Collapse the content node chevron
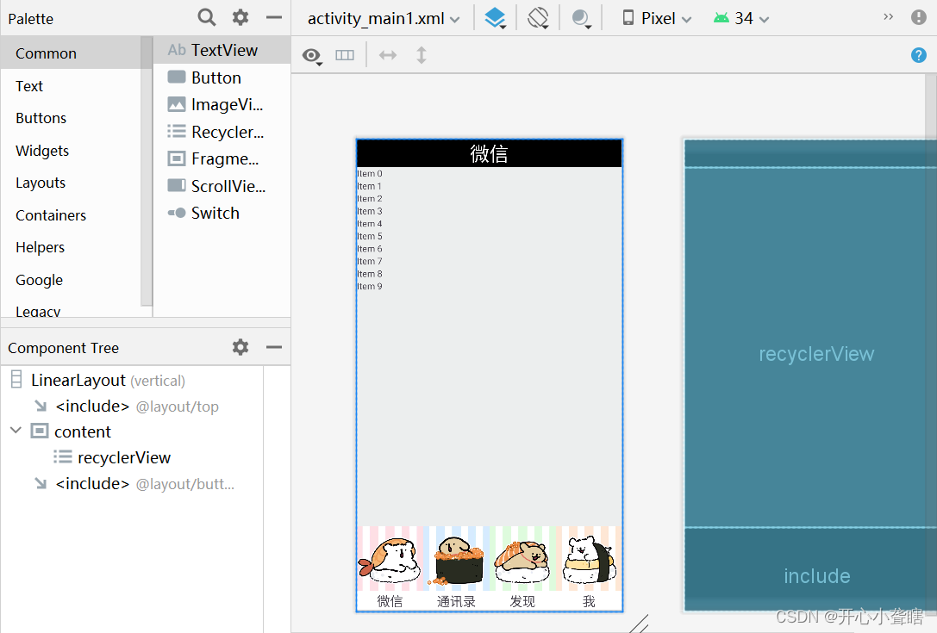937x633 pixels. (16, 430)
